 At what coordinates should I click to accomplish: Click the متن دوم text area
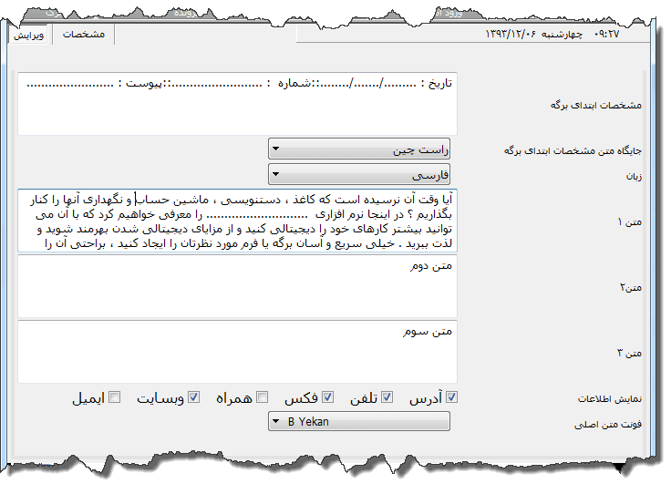[x=238, y=286]
